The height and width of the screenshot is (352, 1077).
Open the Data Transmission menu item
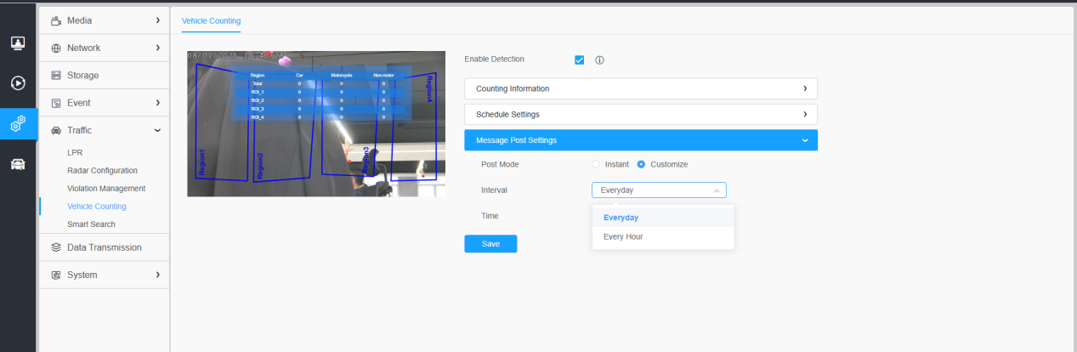click(x=104, y=247)
